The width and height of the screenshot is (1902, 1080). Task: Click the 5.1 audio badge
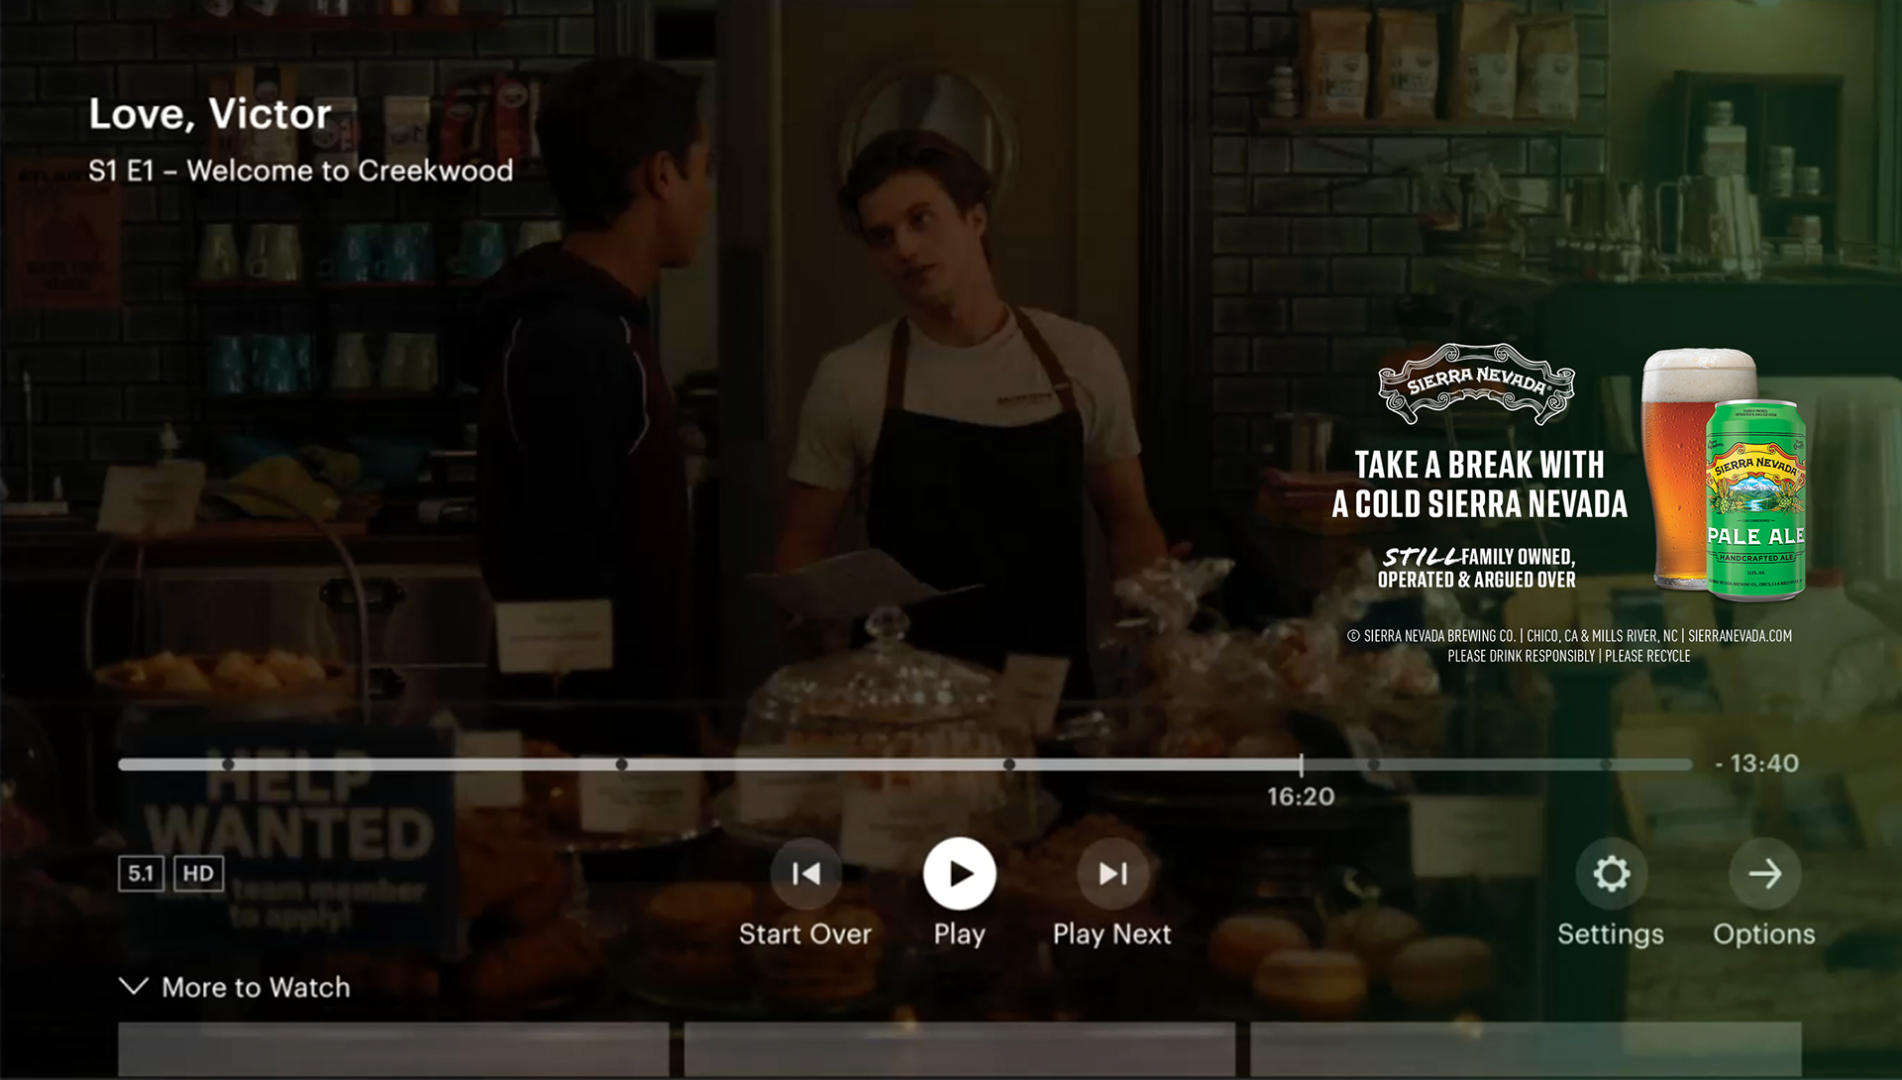click(141, 873)
